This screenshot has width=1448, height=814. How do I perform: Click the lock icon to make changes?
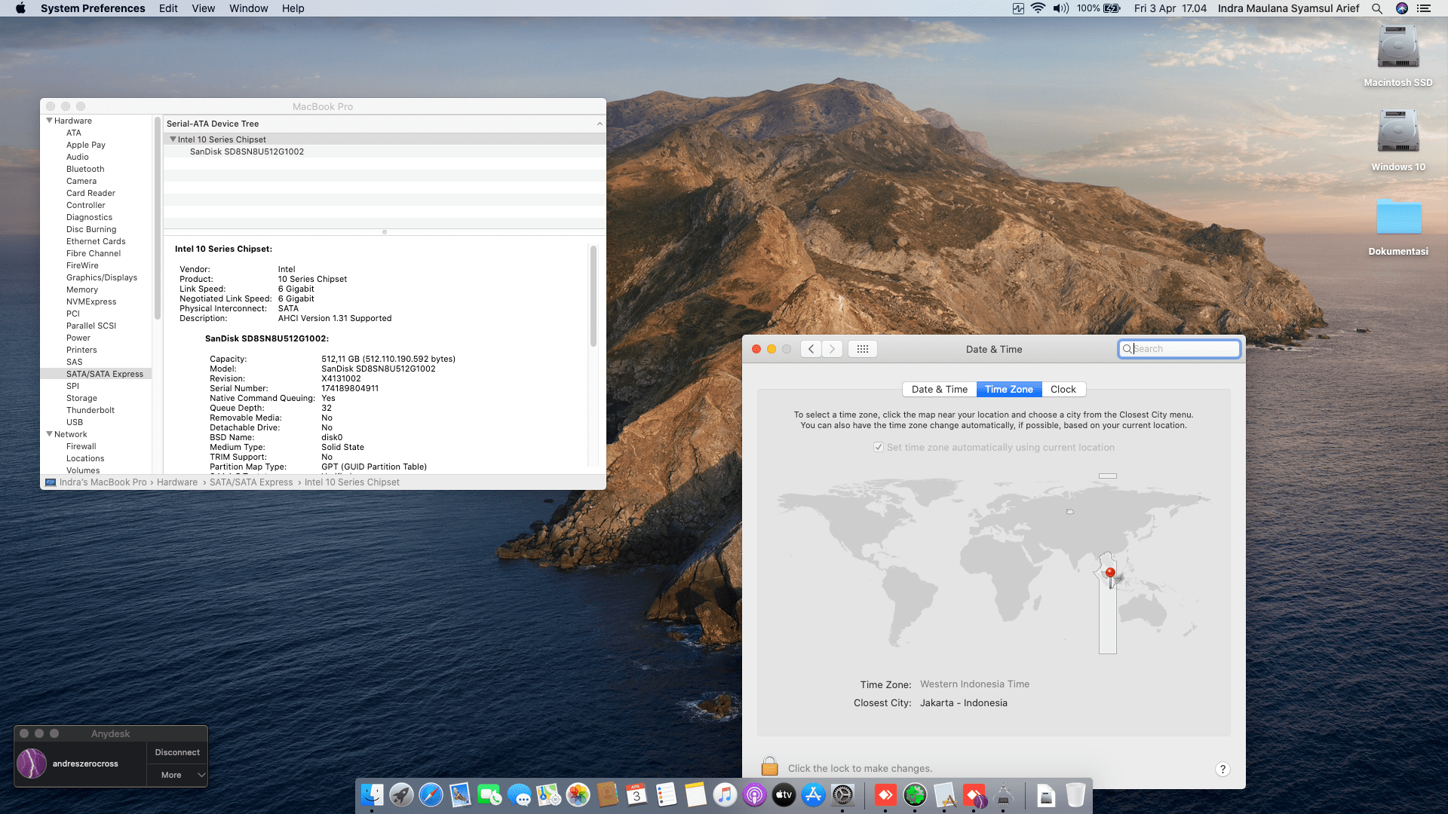point(769,767)
